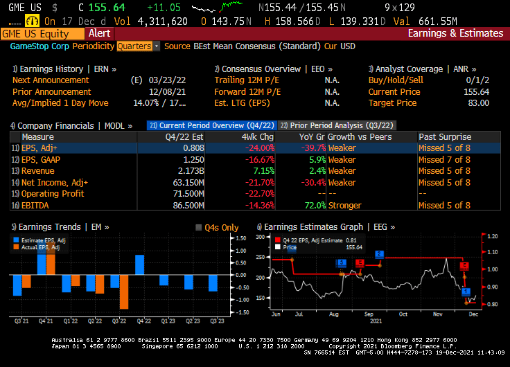Click the intraday price sparkline in the header
The image size is (510, 367).
pos(211,9)
